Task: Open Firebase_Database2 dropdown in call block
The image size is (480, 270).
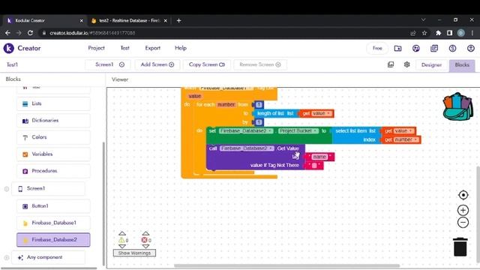Action: pos(247,148)
